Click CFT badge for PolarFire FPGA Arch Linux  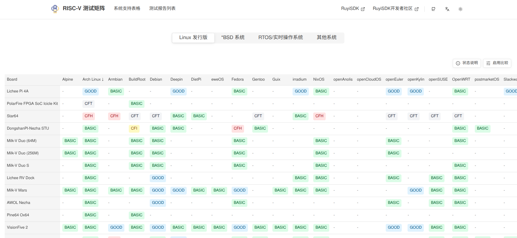click(x=89, y=104)
